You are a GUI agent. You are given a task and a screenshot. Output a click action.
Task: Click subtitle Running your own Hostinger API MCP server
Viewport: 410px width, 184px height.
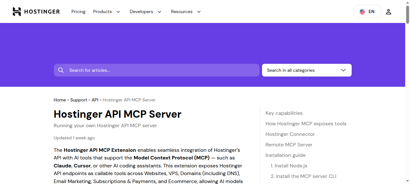105,126
